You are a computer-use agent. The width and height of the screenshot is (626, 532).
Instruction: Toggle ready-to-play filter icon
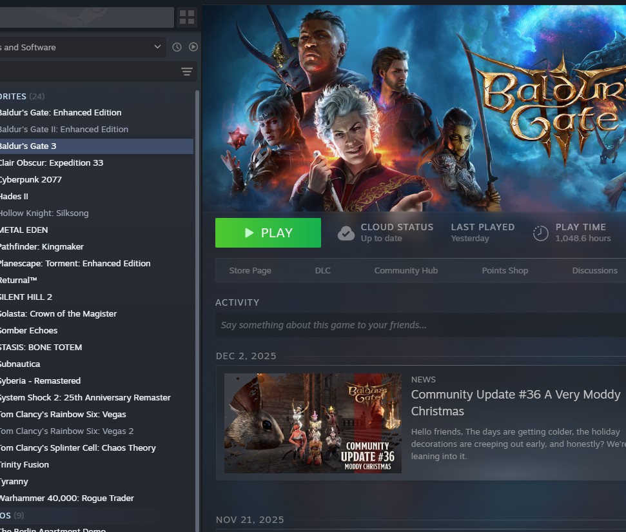193,47
